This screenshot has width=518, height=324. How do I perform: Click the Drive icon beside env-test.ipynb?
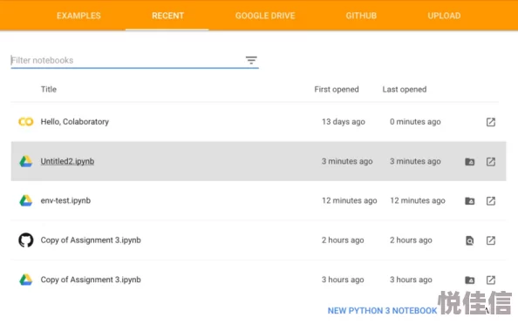(x=26, y=200)
